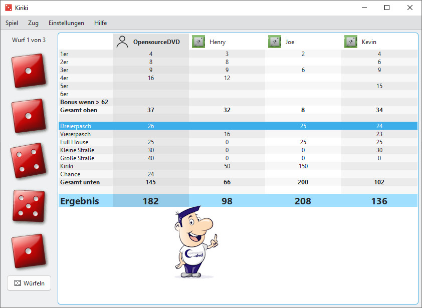Click the OpensourceDVD player avatar icon
Screen dimensions: 422x308
(122, 42)
